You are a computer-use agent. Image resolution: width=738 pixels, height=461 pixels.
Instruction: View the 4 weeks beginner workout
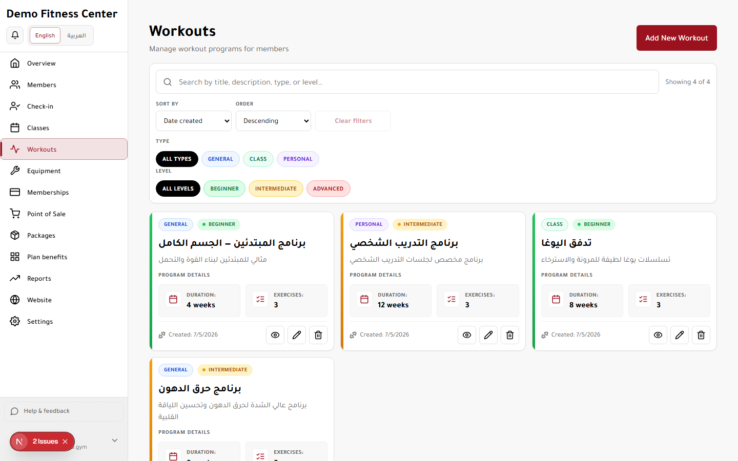click(275, 335)
